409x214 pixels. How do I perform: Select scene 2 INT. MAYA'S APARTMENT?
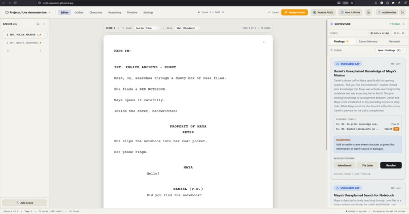24,42
